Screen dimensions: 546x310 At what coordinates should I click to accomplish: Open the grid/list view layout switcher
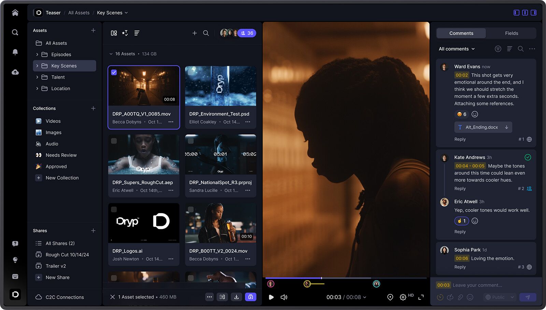pos(114,33)
